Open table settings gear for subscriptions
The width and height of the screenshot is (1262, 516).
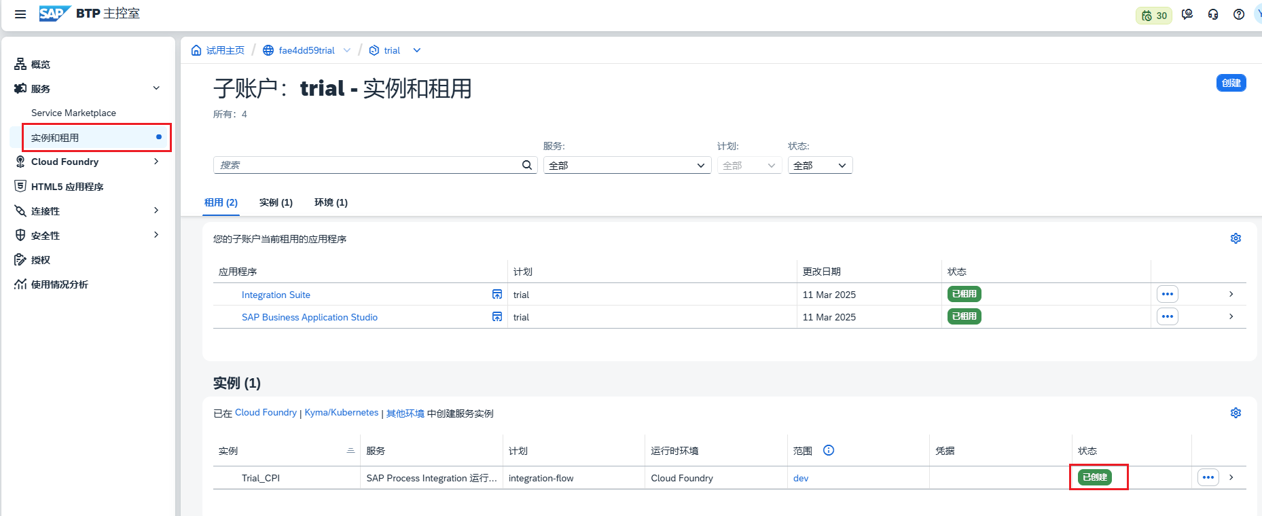[x=1236, y=238]
